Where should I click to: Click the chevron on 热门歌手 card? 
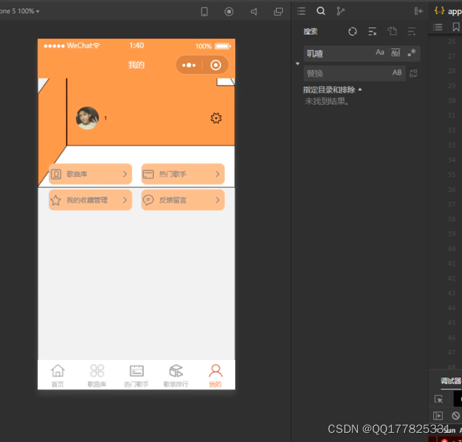point(218,174)
